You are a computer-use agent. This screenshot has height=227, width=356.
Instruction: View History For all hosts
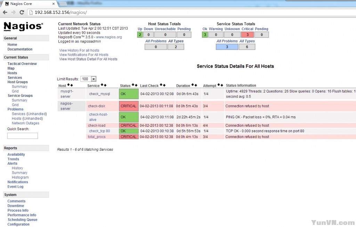pyautogui.click(x=79, y=50)
